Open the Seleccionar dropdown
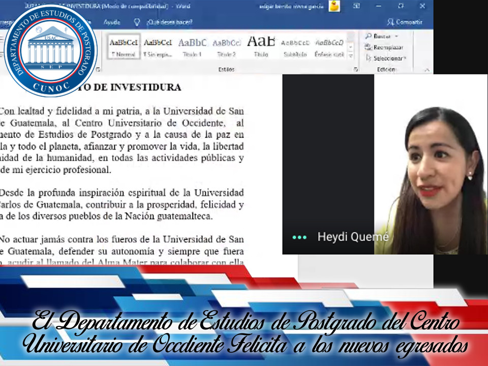Screen dimensions: 488x366 [386, 58]
